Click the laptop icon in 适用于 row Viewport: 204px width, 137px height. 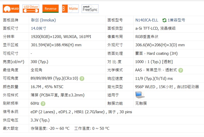pos(140,95)
